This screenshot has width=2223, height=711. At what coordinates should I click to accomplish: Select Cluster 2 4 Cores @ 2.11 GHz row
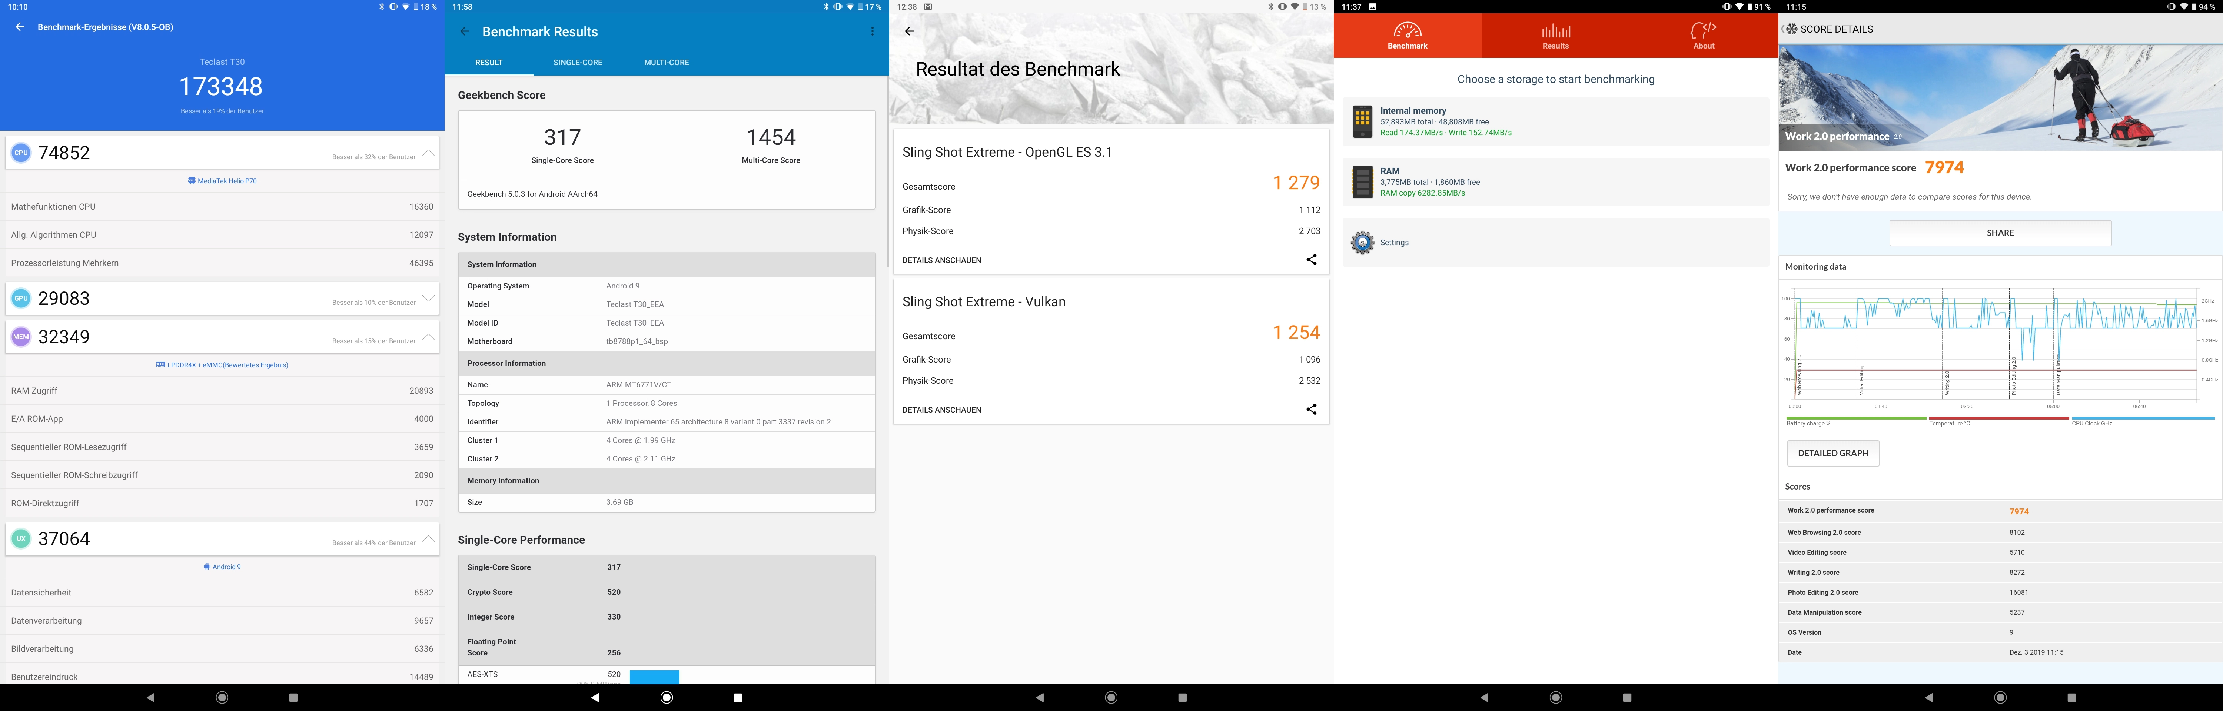coord(666,459)
